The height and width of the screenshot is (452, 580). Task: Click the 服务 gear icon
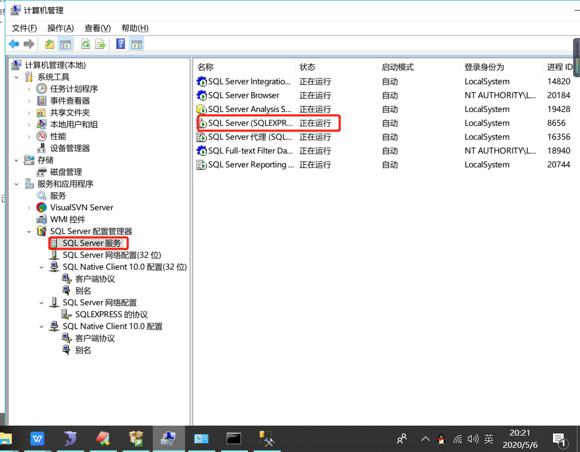pos(41,196)
